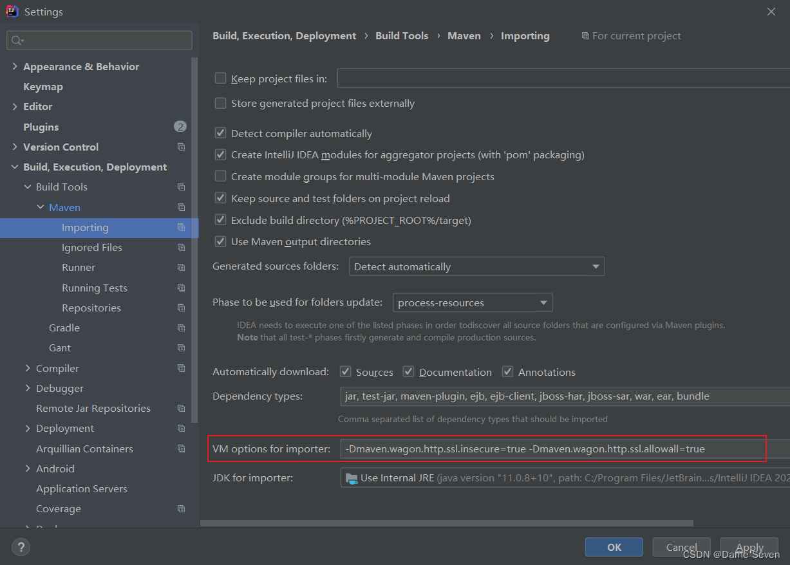Collapse Build, Execution, Deployment section
Image resolution: width=790 pixels, height=565 pixels.
coord(15,167)
